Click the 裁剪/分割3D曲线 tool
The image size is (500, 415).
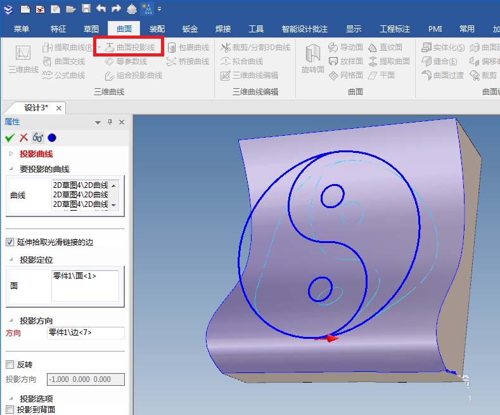[x=255, y=48]
